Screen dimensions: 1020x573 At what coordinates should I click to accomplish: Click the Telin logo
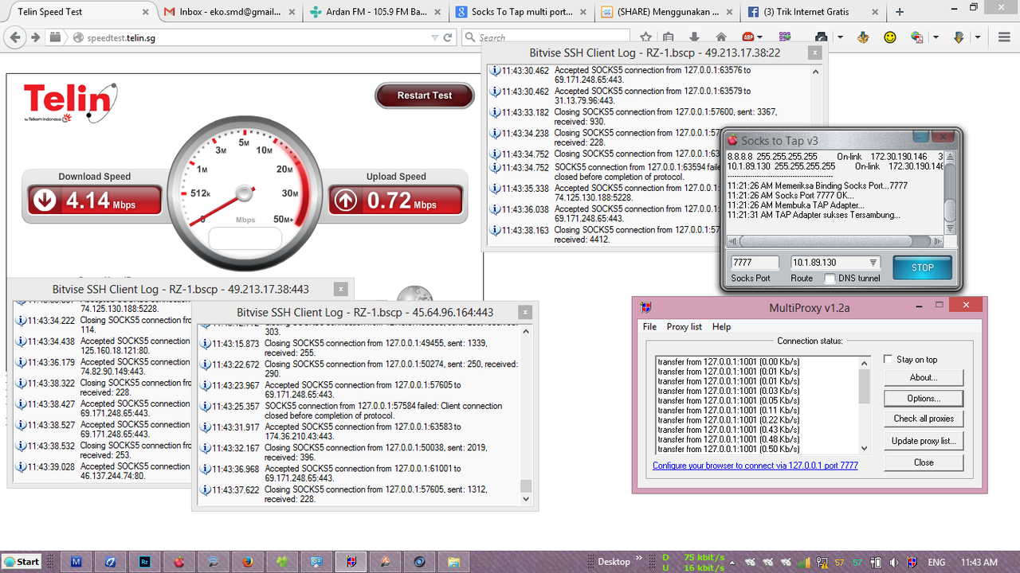tap(71, 103)
